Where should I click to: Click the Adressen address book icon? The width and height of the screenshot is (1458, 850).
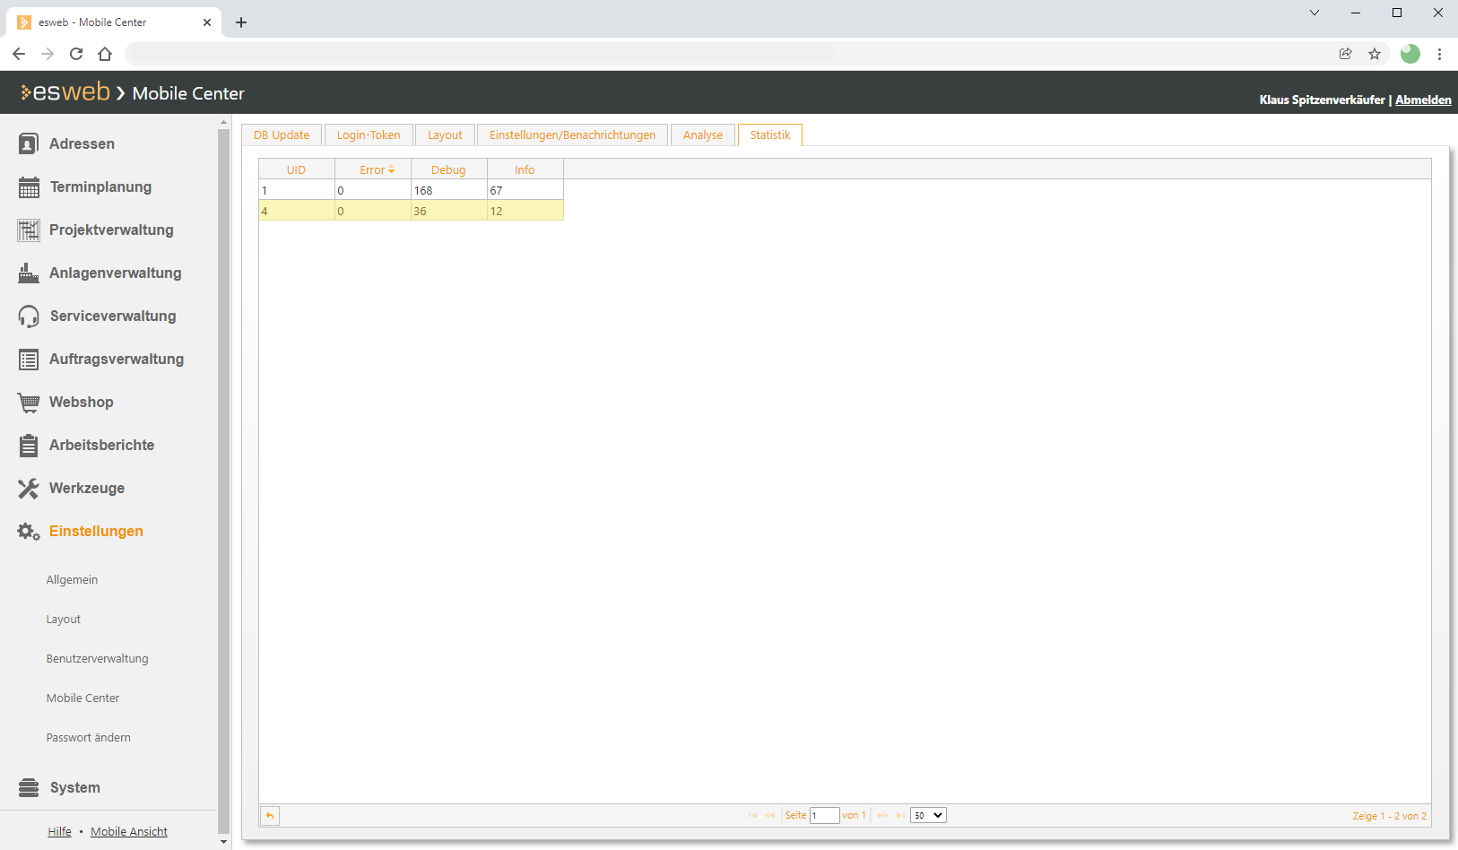coord(29,144)
